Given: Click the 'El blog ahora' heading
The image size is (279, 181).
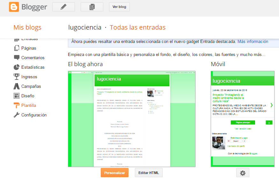Looking at the screenshot, I should click(85, 64).
